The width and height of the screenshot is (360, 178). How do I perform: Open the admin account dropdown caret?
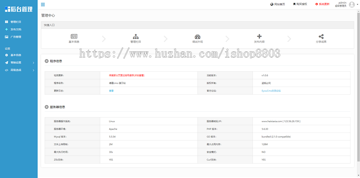click(357, 5)
